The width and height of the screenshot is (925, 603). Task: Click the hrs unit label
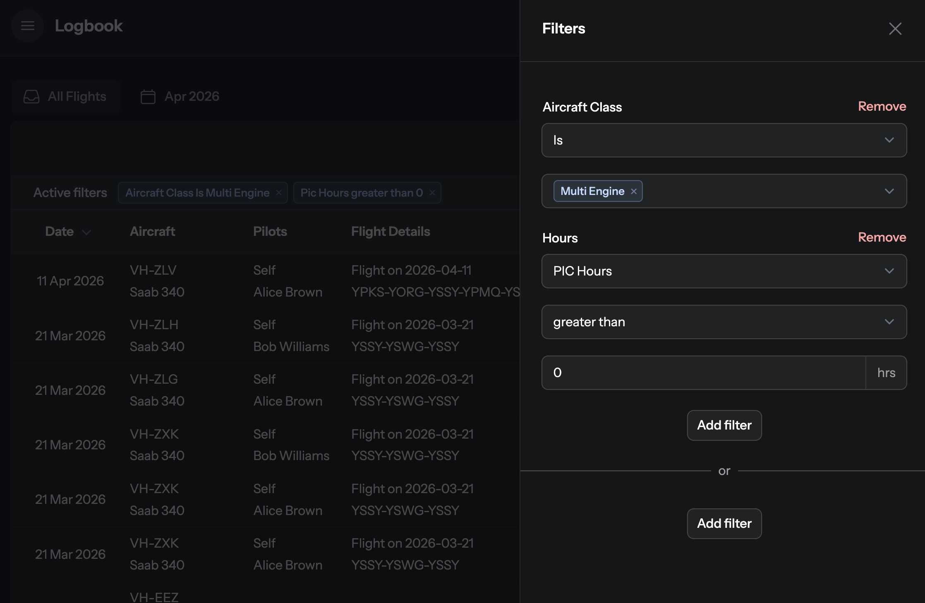click(886, 373)
